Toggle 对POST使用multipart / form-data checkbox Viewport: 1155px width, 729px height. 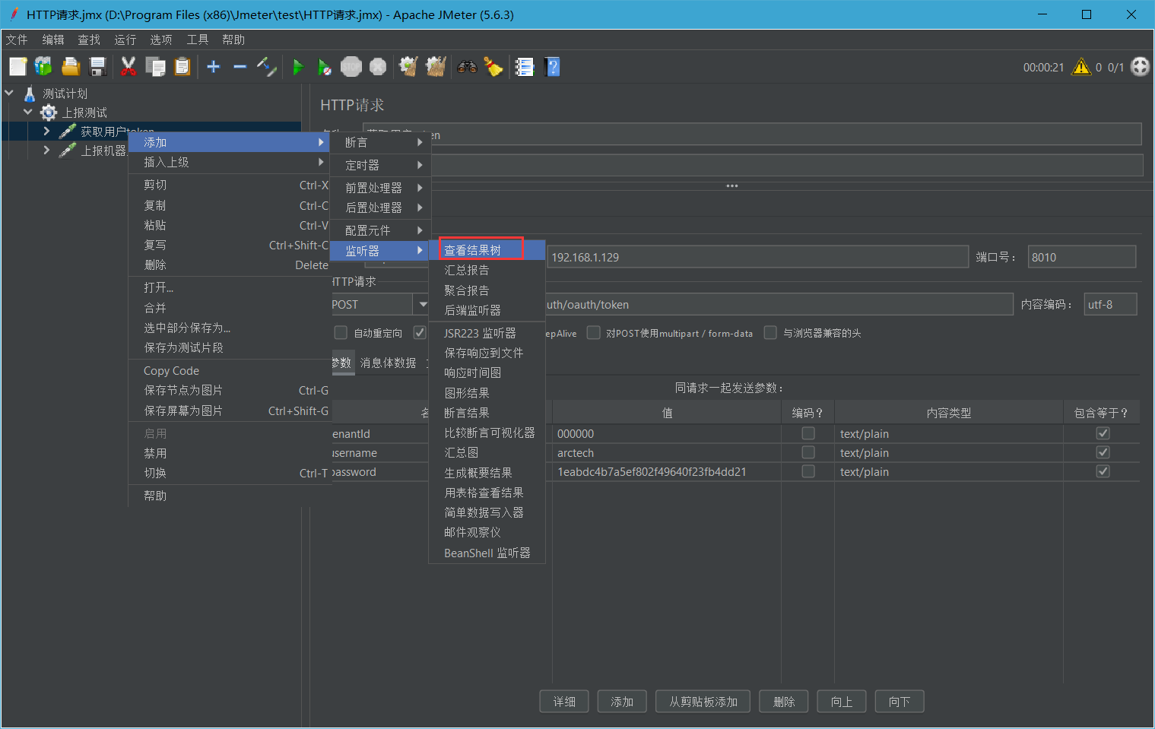coord(594,333)
